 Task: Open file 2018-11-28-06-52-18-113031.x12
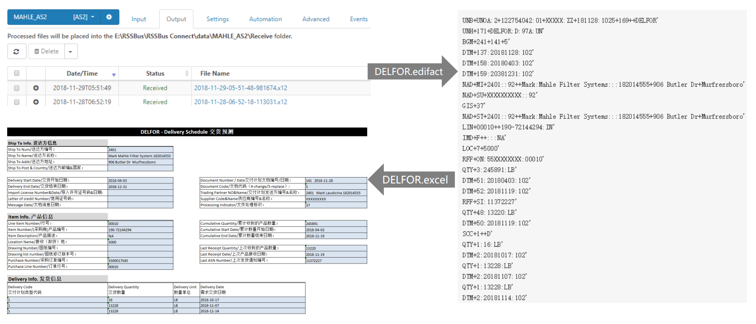[x=240, y=102]
